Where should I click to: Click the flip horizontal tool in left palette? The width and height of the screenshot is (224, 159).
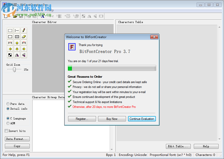coord(17,55)
